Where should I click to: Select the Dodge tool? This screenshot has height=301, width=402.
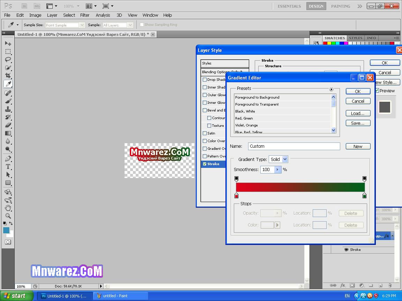[8, 149]
